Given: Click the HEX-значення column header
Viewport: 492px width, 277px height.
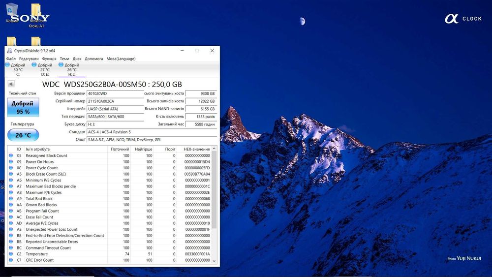Looking at the screenshot, I should pos(194,149).
